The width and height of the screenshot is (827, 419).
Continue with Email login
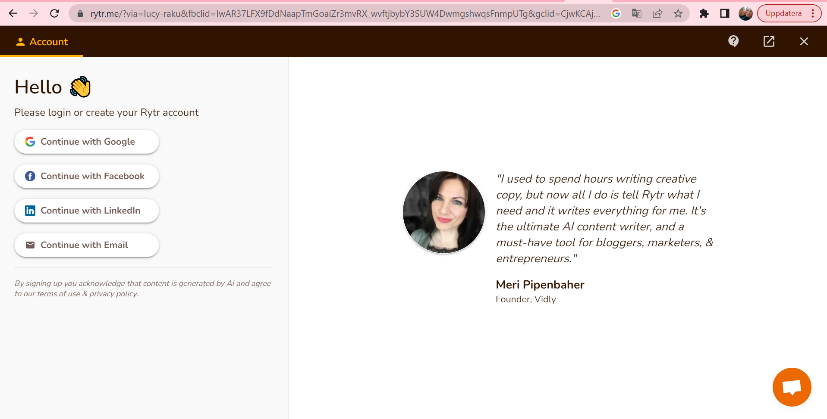(87, 245)
